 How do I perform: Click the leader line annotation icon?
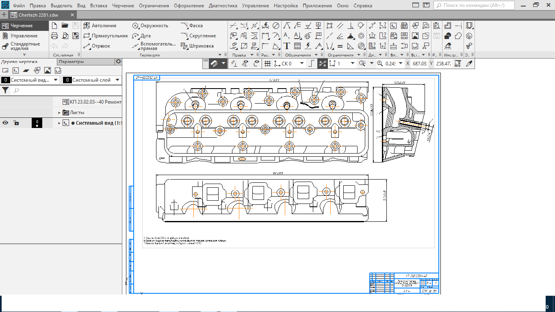pos(287,26)
